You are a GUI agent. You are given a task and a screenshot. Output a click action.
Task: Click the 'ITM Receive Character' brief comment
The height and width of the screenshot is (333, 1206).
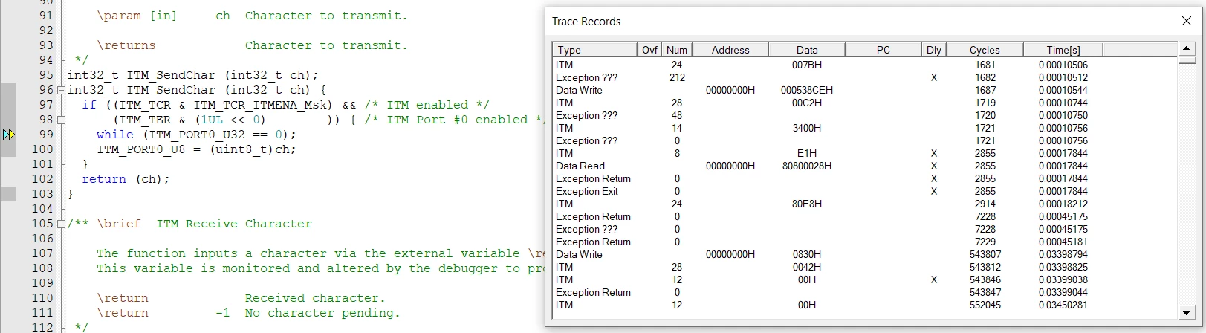coord(234,224)
